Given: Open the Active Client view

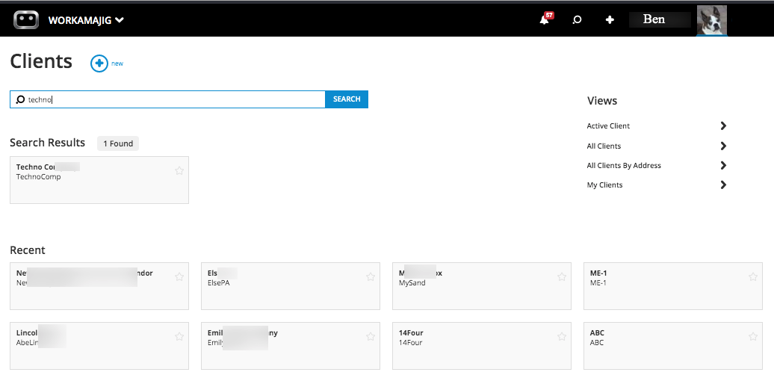Looking at the screenshot, I should (608, 126).
